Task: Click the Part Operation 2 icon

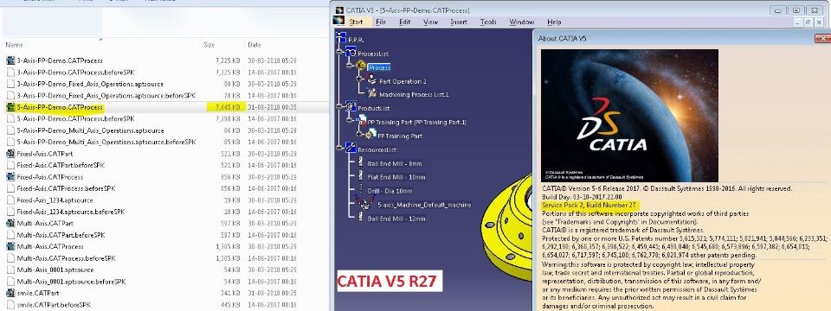Action: pos(371,79)
